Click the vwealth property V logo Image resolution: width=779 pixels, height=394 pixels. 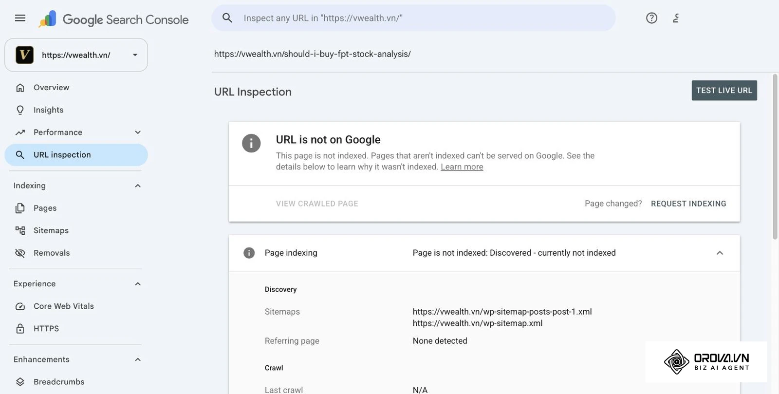24,55
